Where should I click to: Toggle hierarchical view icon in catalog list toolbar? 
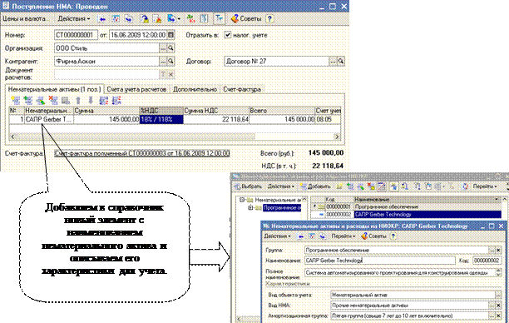394,186
